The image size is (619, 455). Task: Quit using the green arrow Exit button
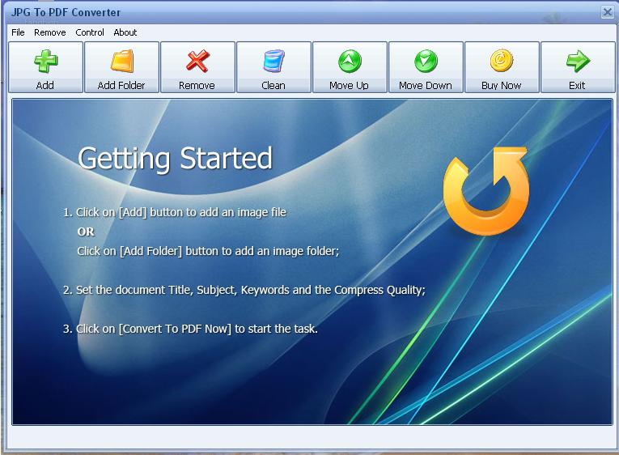pos(578,67)
